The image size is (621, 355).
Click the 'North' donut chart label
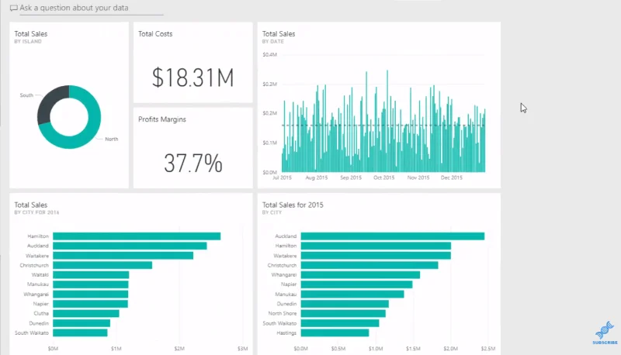111,140
